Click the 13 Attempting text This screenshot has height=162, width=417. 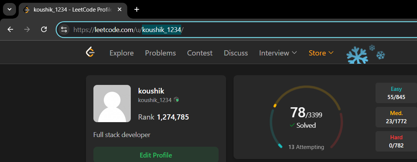pos(306,147)
